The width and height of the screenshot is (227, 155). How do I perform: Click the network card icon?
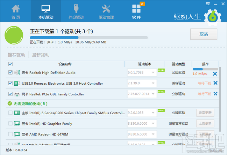click(x=17, y=94)
